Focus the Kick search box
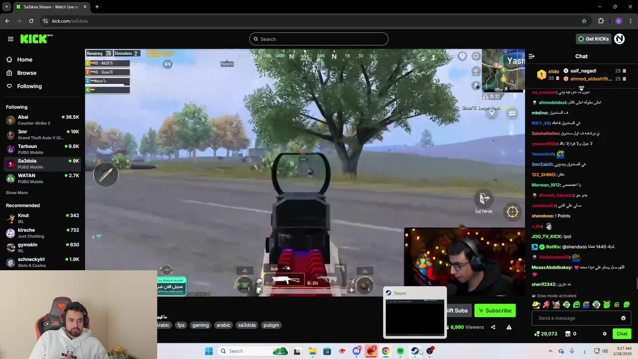This screenshot has width=638, height=359. pos(319,39)
